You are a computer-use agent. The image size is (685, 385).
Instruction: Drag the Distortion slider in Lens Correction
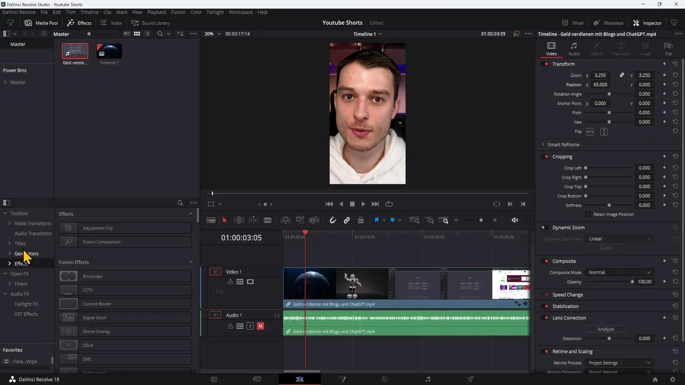(x=609, y=338)
